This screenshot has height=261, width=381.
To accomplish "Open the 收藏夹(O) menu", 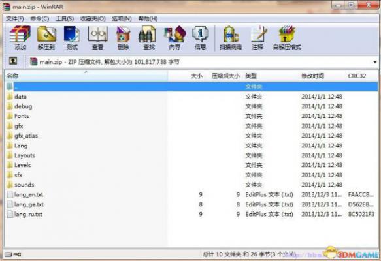I will (93, 18).
